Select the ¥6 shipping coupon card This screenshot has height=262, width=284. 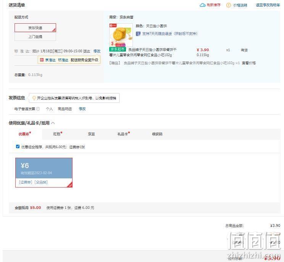point(44,173)
